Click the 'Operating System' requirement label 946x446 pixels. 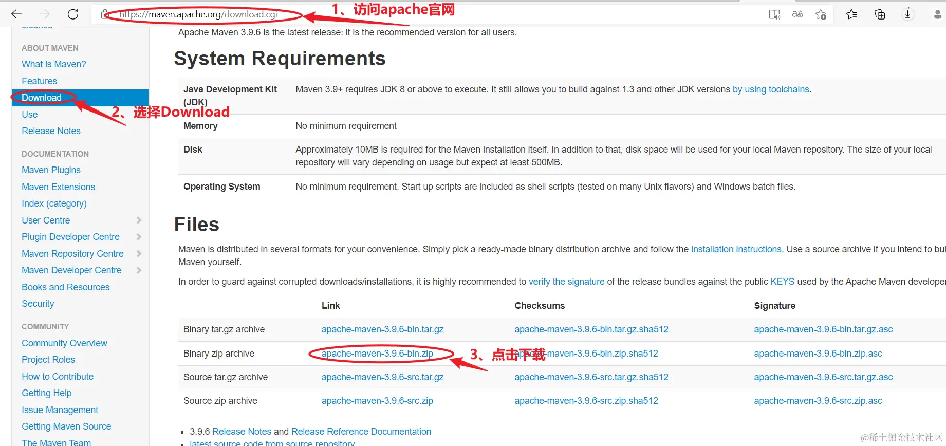(x=221, y=187)
